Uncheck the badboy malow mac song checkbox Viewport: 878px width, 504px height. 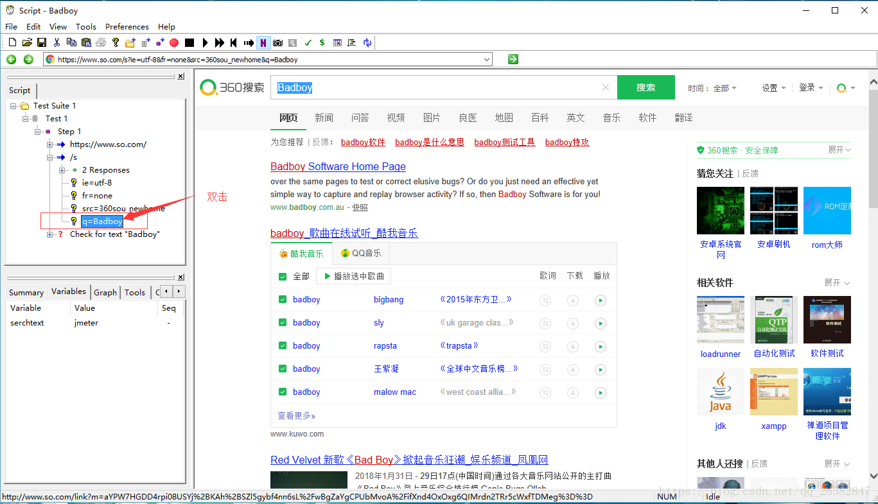[283, 392]
